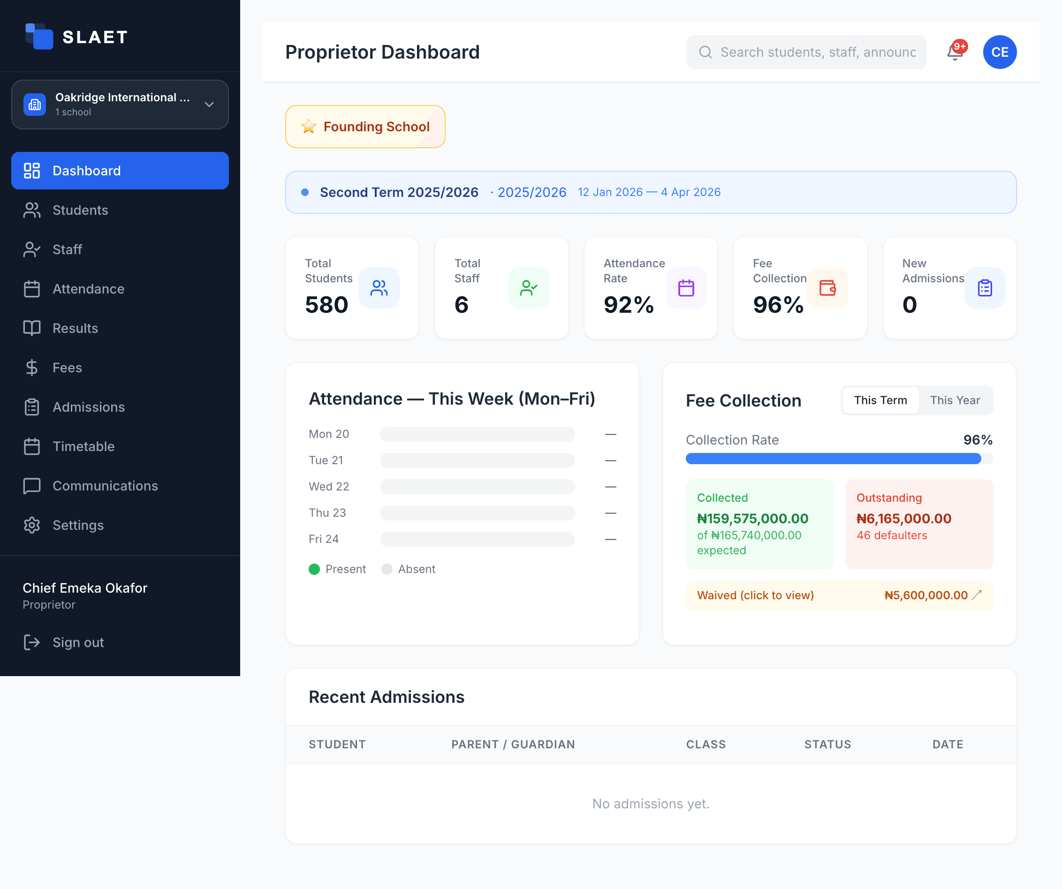The width and height of the screenshot is (1062, 889).
Task: Click the notifications bell icon
Action: [955, 53]
